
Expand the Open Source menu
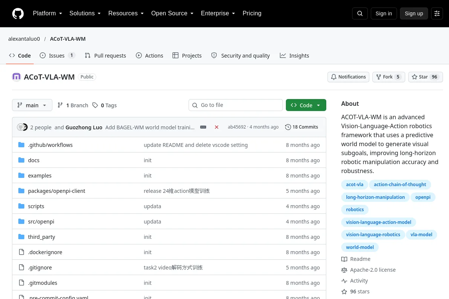(172, 13)
